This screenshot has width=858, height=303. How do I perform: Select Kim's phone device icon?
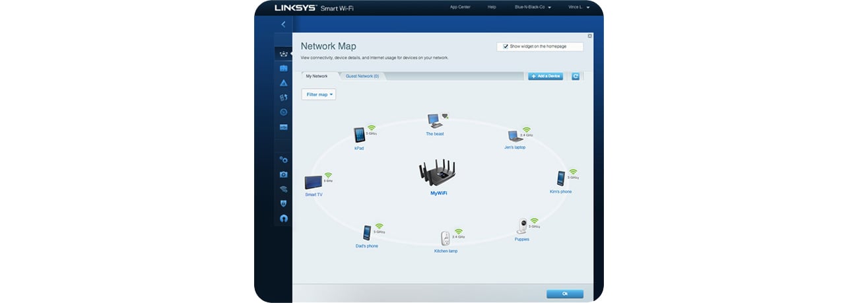point(560,179)
